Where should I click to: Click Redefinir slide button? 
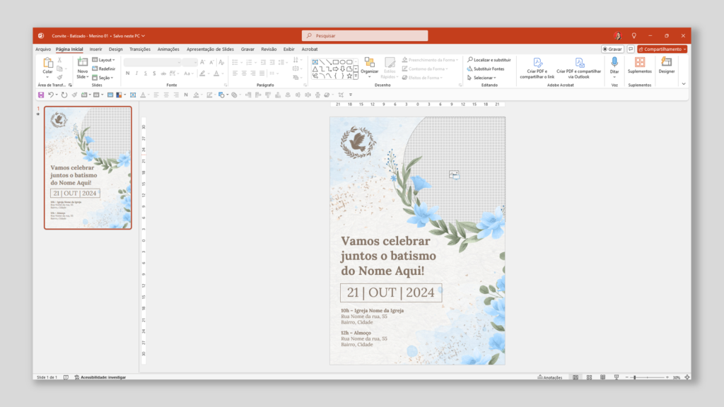click(103, 69)
